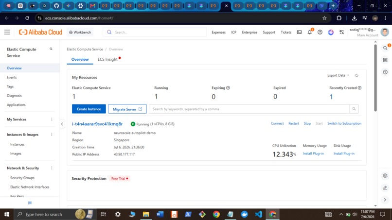392x220 pixels.
Task: Install Plug-in under Disk Usage
Action: point(344,153)
